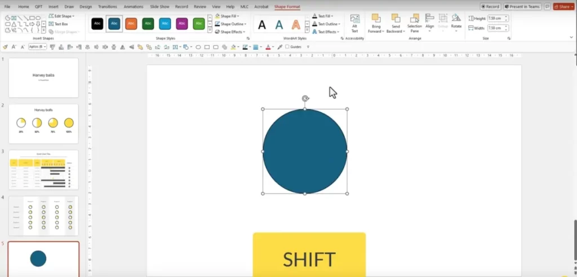Choose the black WordArt A style
The height and width of the screenshot is (277, 577).
pos(261,25)
